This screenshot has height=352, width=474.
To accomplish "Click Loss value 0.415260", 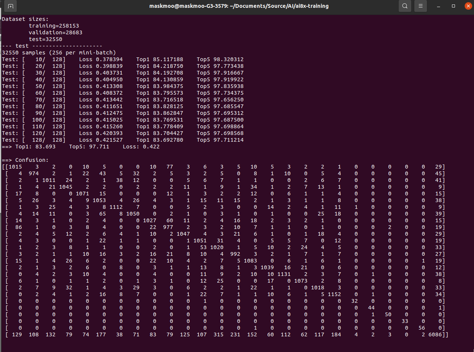I will (109, 126).
